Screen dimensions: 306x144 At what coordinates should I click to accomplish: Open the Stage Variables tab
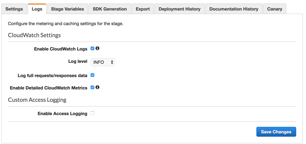click(x=68, y=9)
